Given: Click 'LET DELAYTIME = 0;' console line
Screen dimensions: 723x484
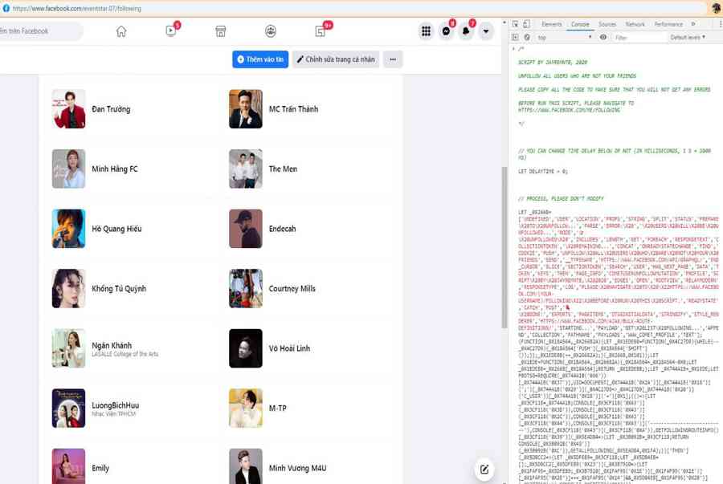Looking at the screenshot, I should [543, 171].
